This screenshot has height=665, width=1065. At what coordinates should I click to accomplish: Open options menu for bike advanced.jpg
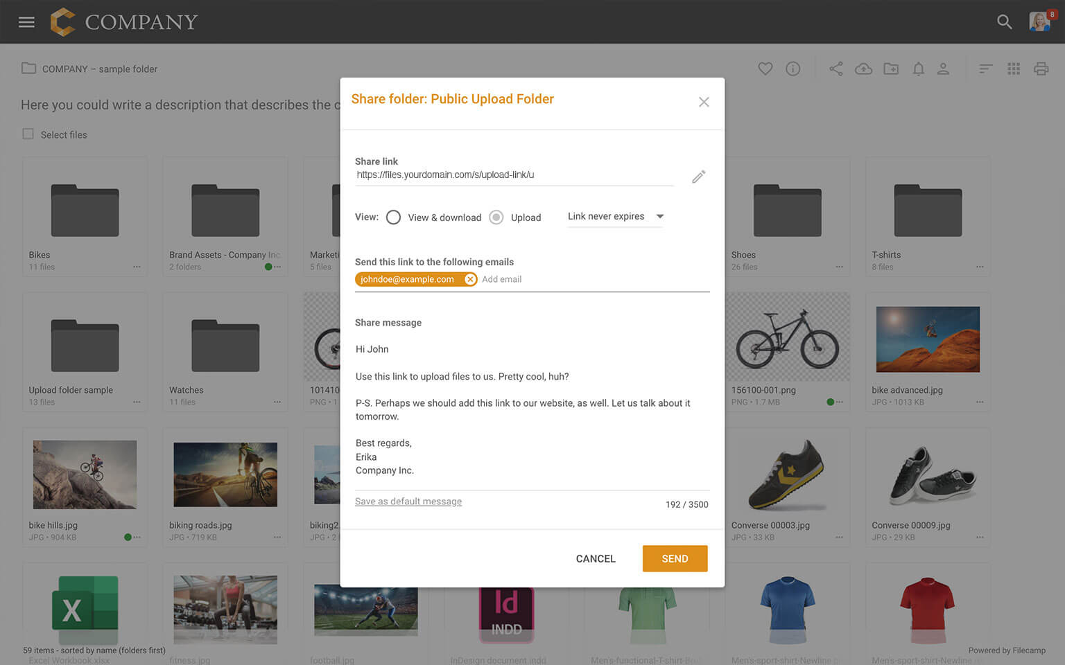pos(980,402)
